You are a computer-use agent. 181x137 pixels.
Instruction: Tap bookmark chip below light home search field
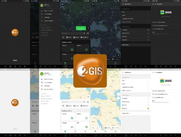pos(63,106)
